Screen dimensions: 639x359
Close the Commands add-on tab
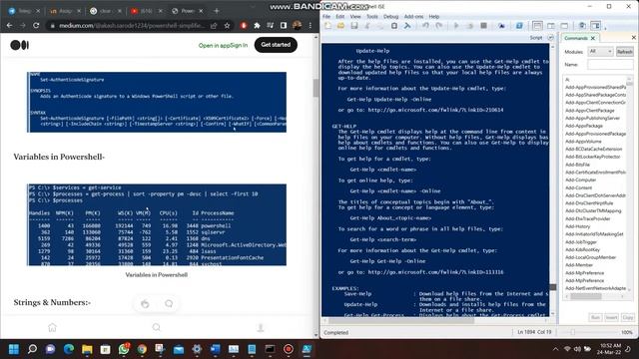tap(593, 38)
